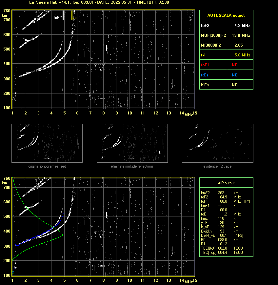278x285 pixels.
Task: Click the red 'foF1' label
Action: [x=205, y=65]
